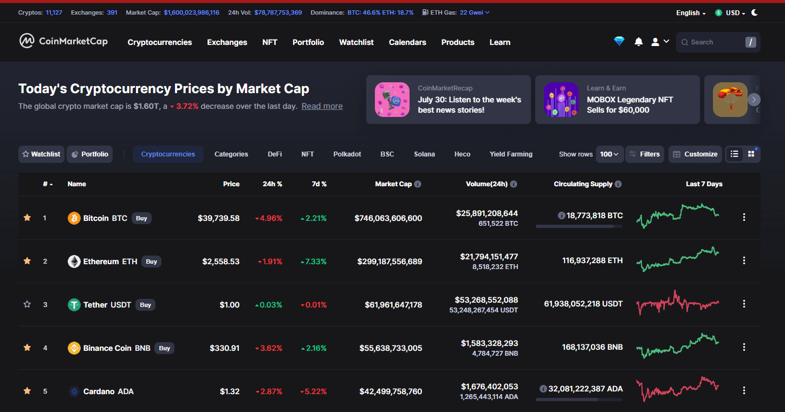
Task: Sort by 7d % column header
Action: click(320, 184)
